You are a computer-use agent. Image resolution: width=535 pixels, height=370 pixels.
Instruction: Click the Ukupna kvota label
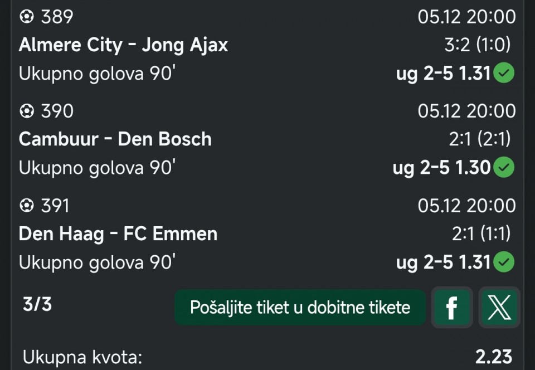tap(82, 357)
